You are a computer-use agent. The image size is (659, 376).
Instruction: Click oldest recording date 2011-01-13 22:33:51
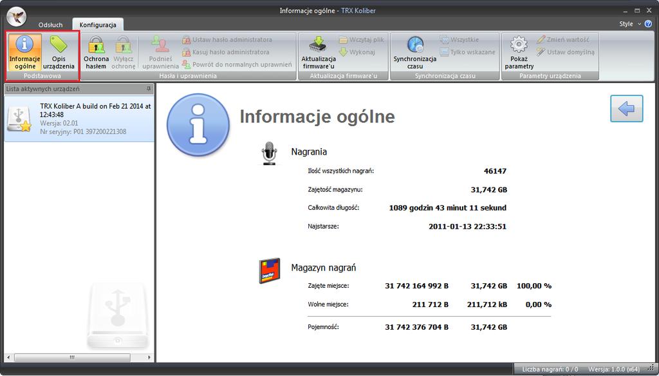[x=467, y=226]
